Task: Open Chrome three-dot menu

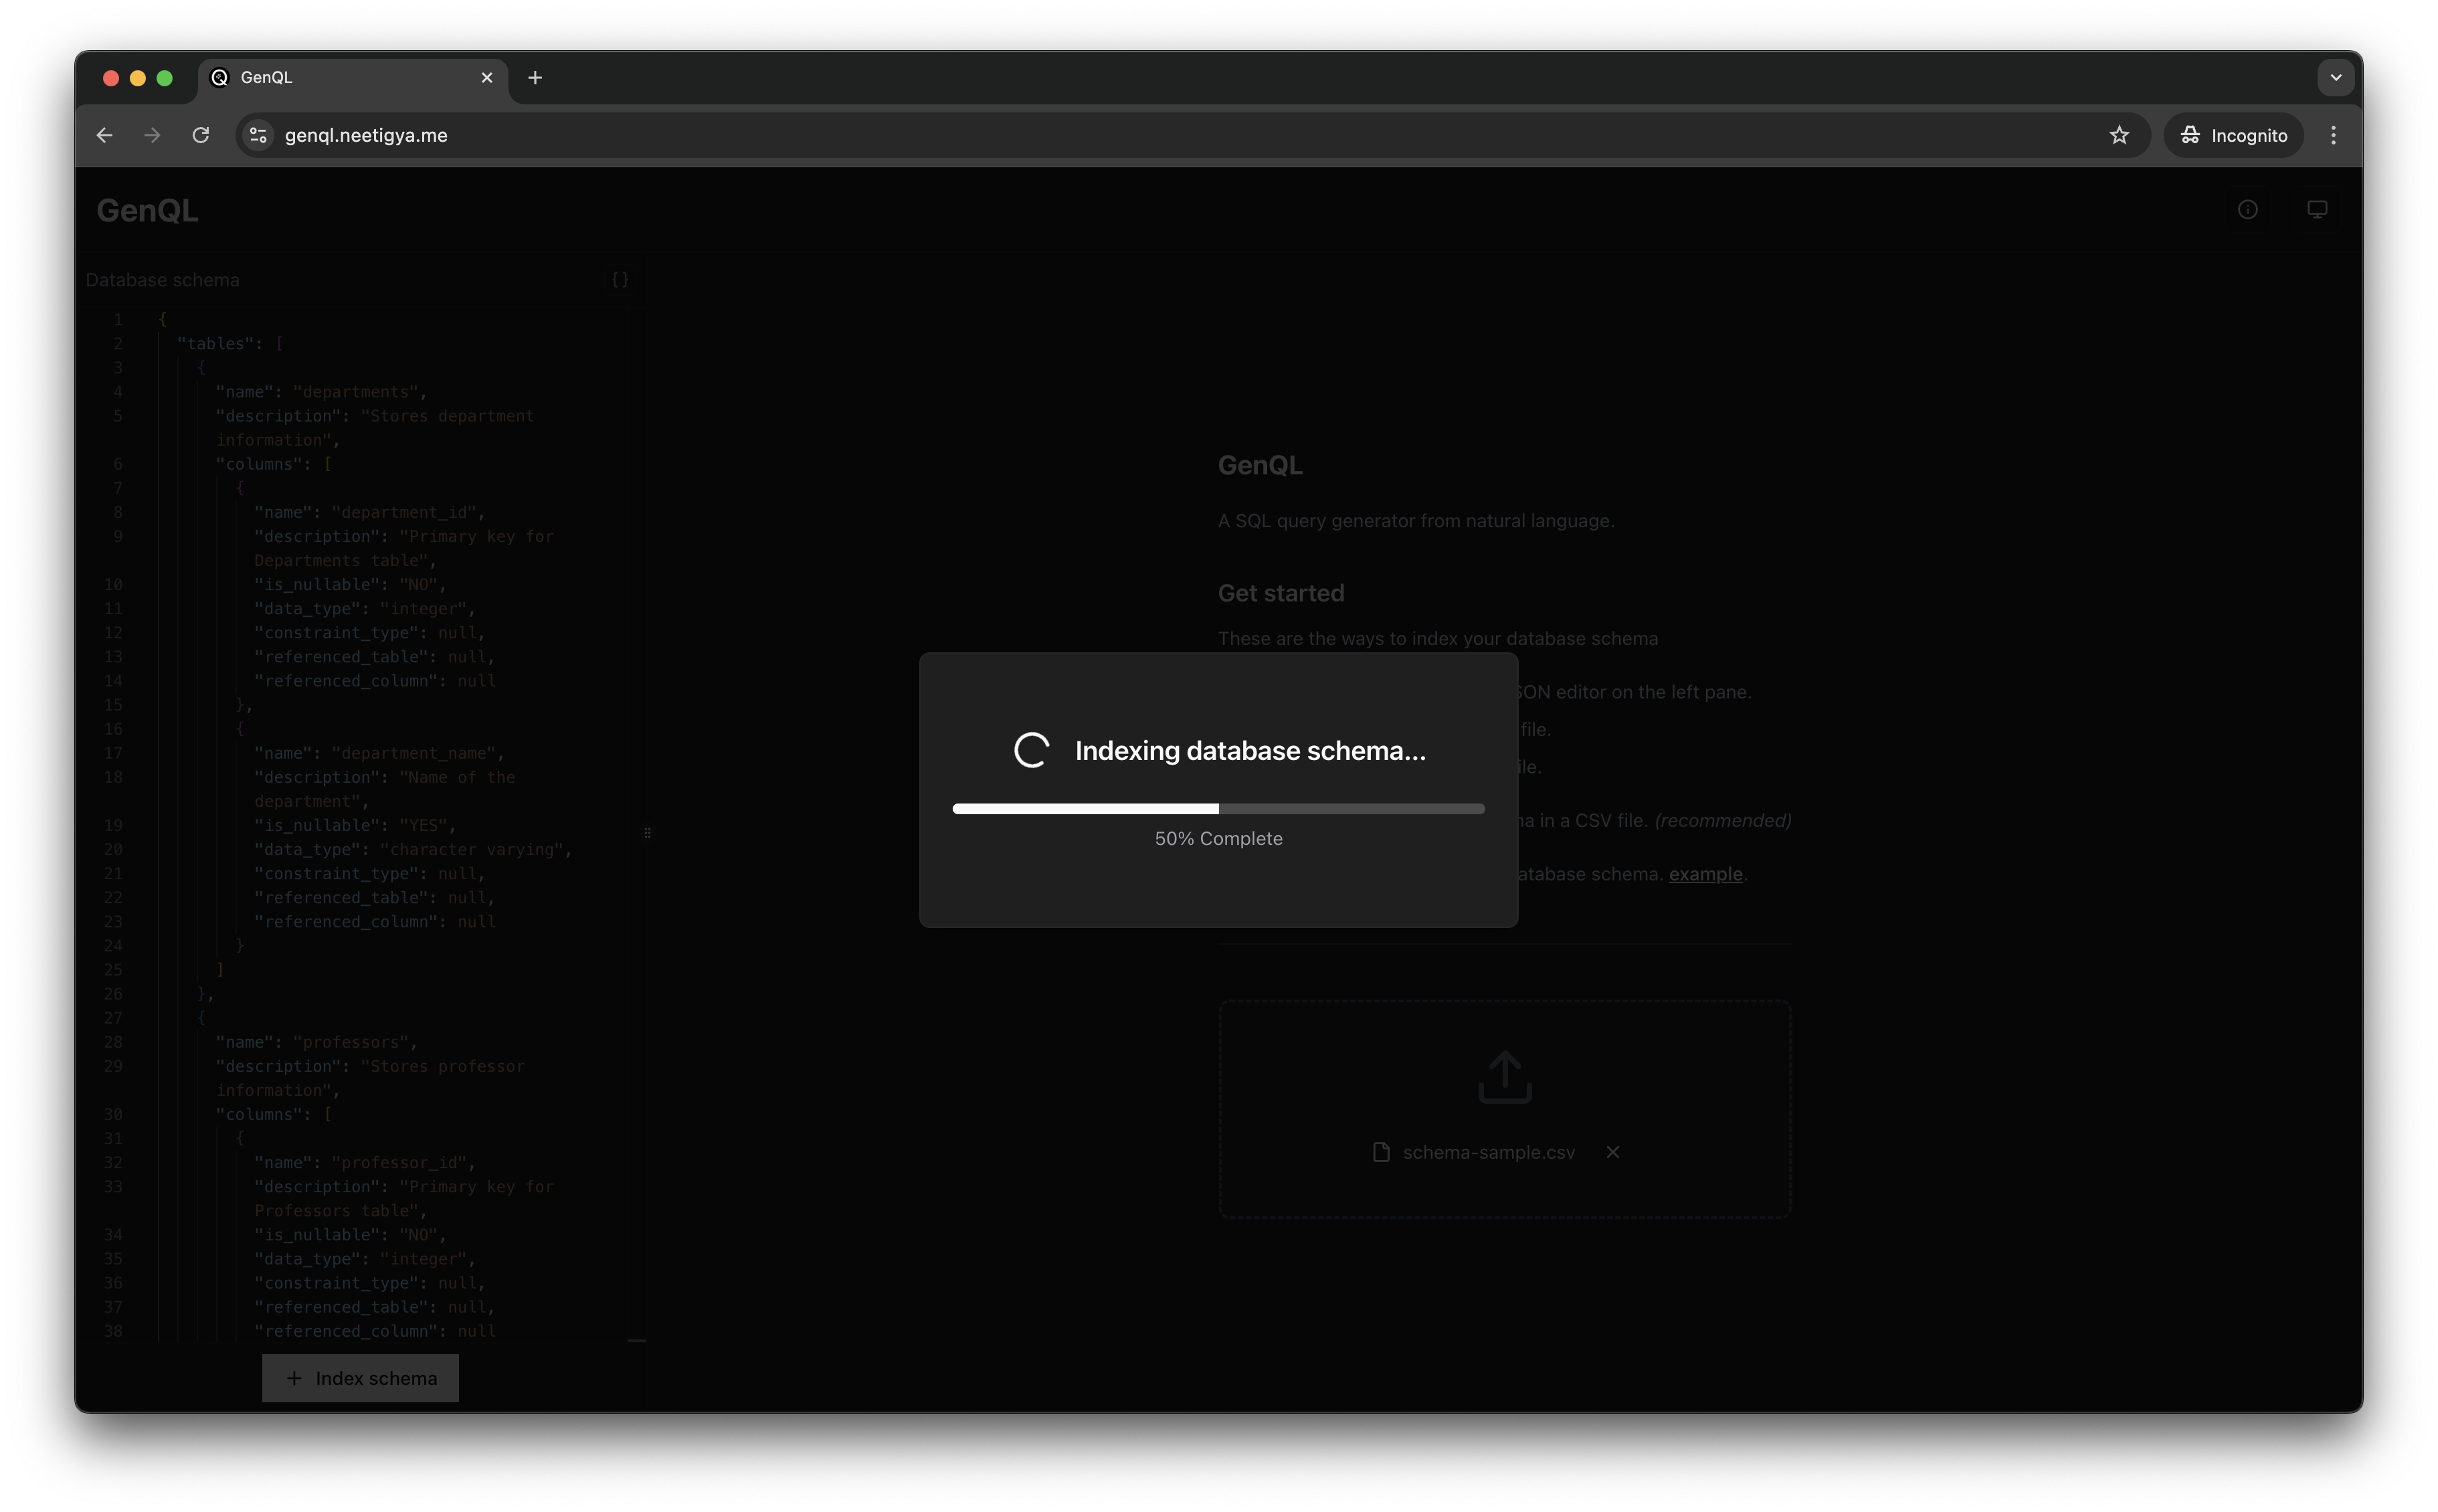Action: click(x=2333, y=135)
